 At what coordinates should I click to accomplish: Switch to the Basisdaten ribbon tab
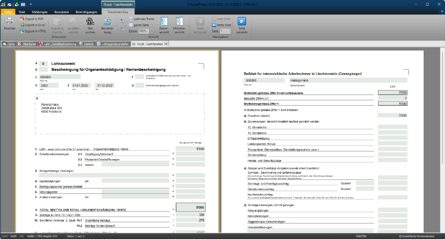(61, 12)
